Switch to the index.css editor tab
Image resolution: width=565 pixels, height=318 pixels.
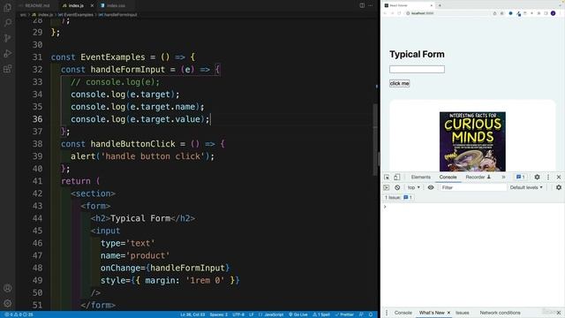pyautogui.click(x=116, y=6)
